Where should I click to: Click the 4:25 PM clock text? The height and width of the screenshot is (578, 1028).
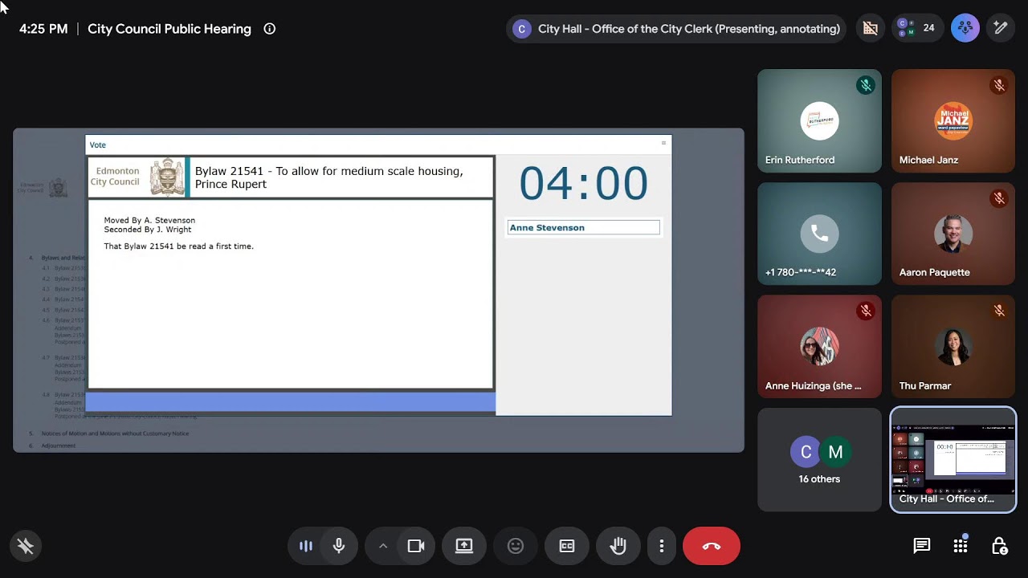[43, 29]
